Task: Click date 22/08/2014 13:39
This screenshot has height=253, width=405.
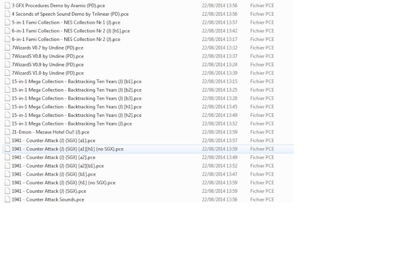Action: [x=220, y=73]
